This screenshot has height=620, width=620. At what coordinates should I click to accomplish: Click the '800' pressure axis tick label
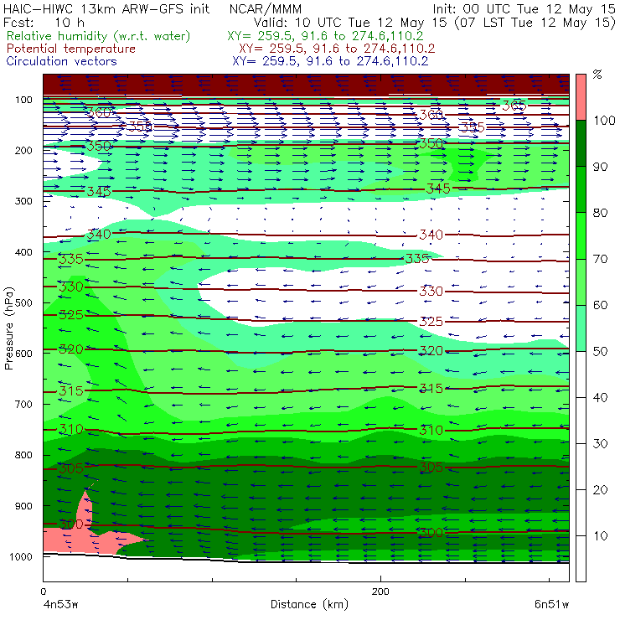pos(23,455)
